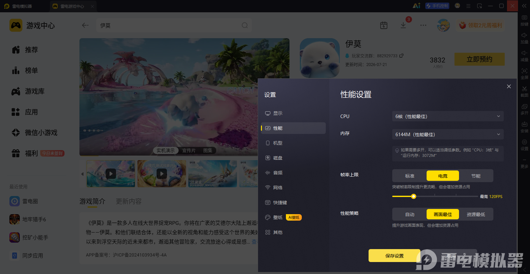530x274 pixels.
Task: Open 音频 audio settings
Action: tap(293, 173)
